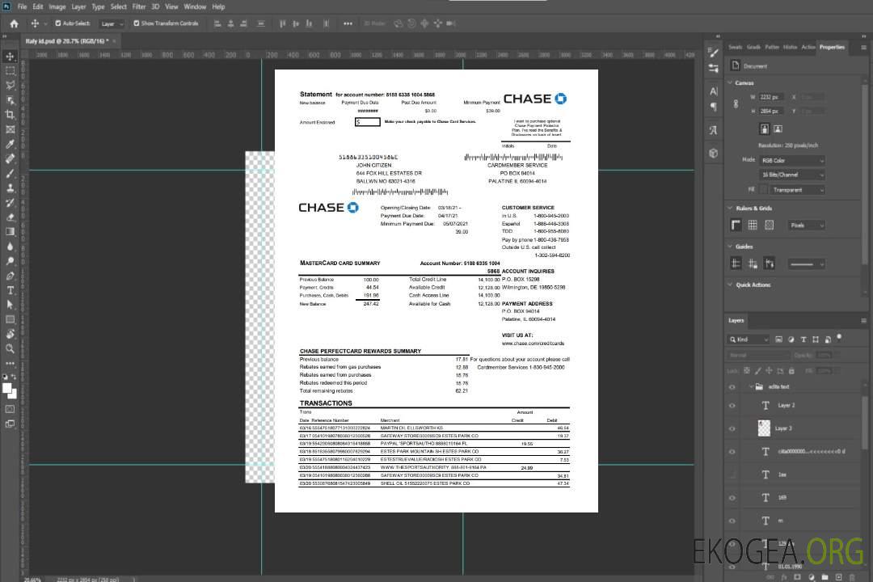Viewport: 873px width, 582px height.
Task: Collapse the 'adita text' layer group
Action: point(750,386)
